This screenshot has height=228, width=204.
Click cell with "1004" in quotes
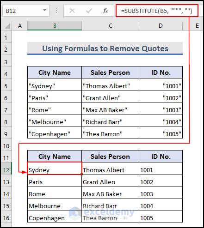[x=161, y=120]
